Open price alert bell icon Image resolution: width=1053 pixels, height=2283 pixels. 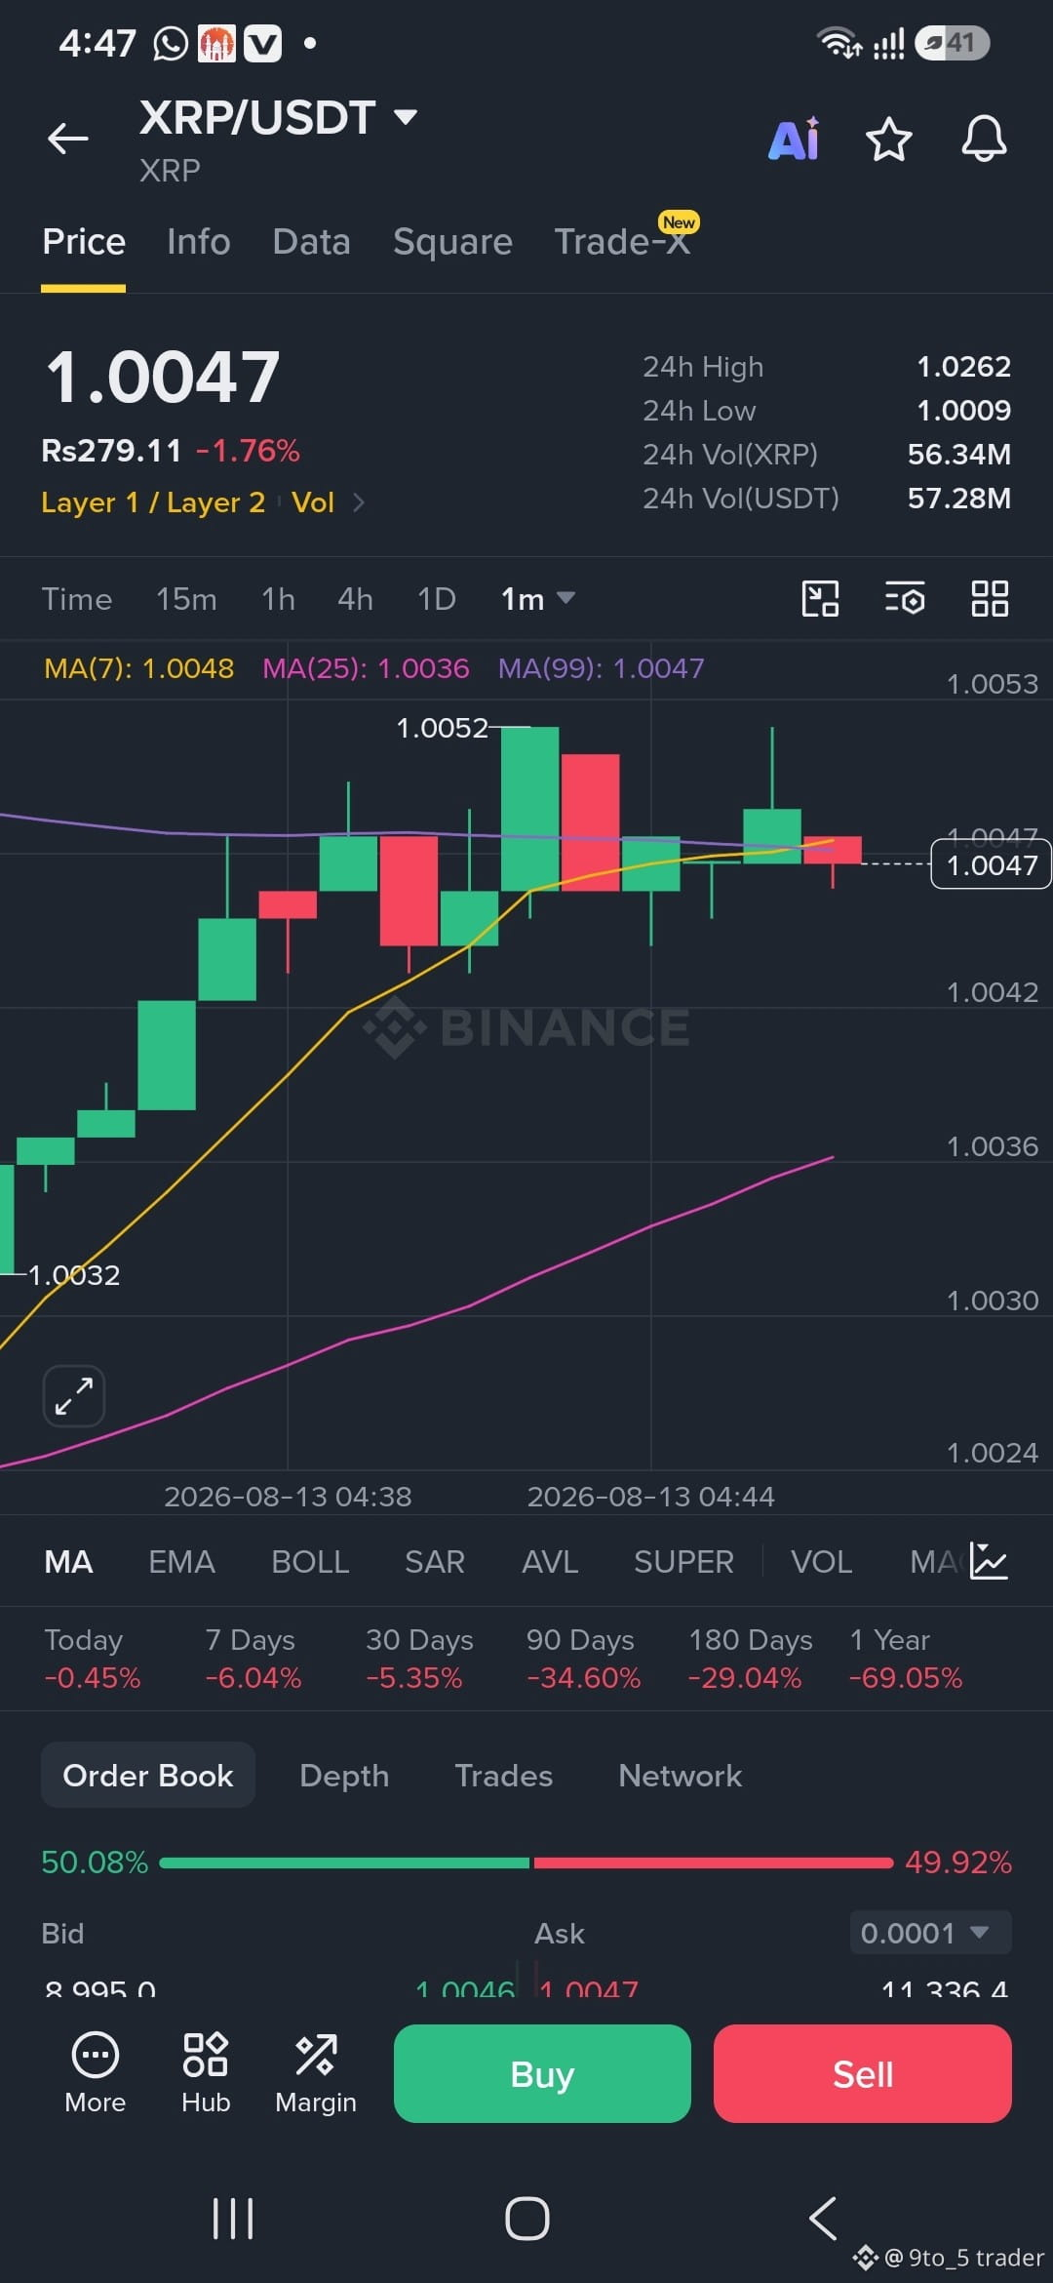(x=984, y=139)
